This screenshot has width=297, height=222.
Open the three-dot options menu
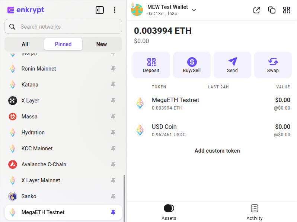pos(115,10)
